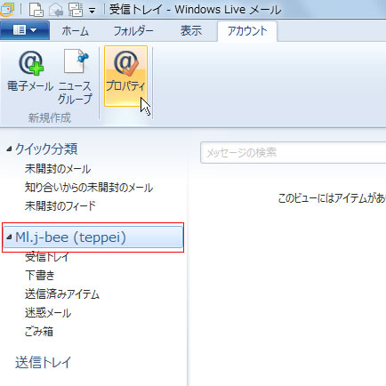Collapse the Ml.j-bee (teppei) account arrow

[x=10, y=237]
